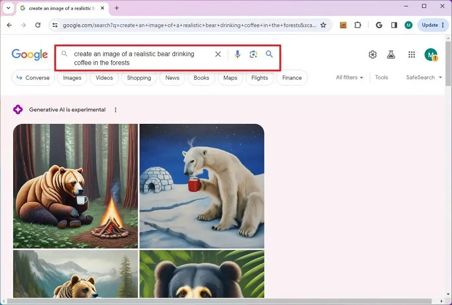Reload the current page
This screenshot has height=305, width=452.
tap(38, 25)
